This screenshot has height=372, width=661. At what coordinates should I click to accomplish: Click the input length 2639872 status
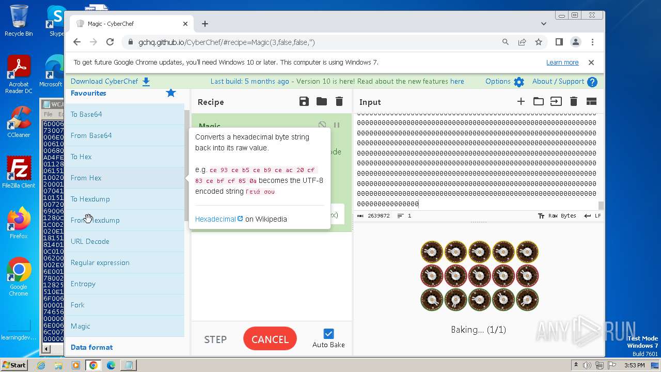click(374, 216)
